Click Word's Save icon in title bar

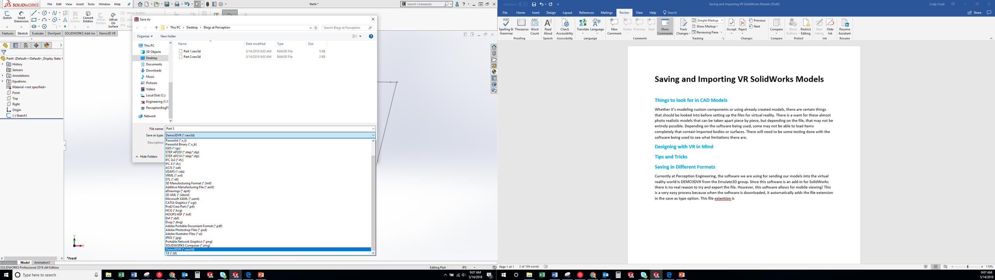(534, 4)
